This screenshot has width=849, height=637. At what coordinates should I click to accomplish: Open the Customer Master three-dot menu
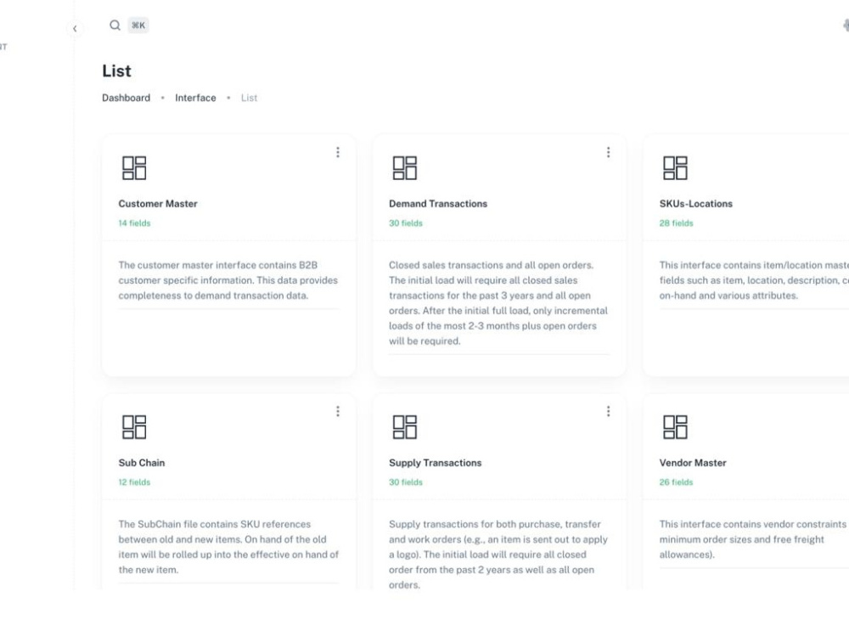(x=339, y=151)
